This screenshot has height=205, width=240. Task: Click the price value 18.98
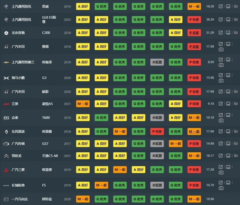coord(210,199)
